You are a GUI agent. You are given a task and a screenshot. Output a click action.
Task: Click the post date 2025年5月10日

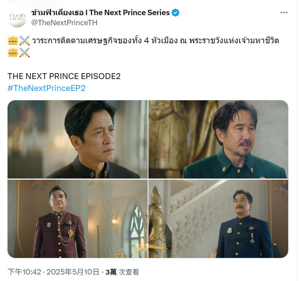click(73, 272)
